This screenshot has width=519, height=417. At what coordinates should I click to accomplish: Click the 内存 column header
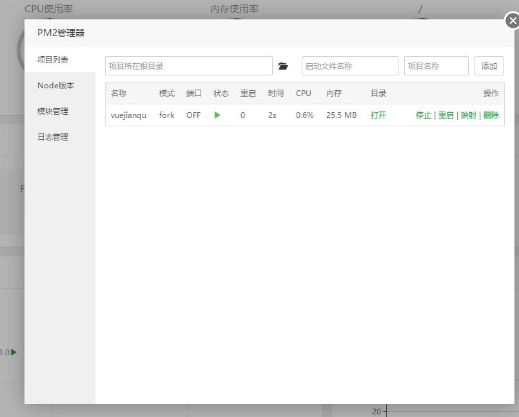[x=334, y=93]
